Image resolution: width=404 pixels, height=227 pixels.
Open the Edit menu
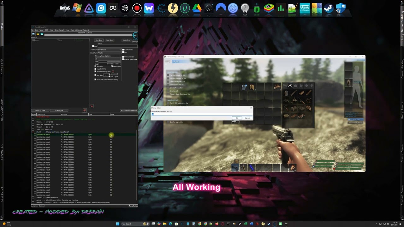click(37, 30)
